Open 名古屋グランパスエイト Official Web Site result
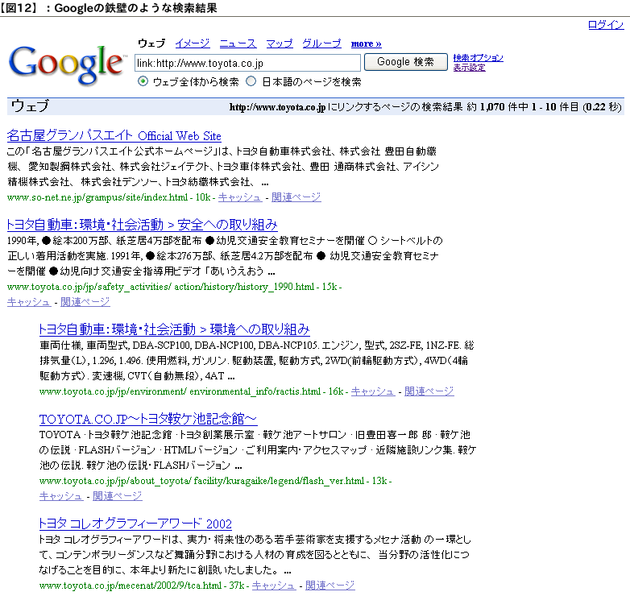 [x=114, y=135]
